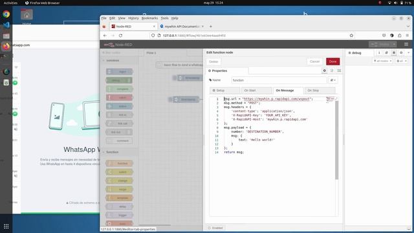Collapse the common palette category
This screenshot has height=233, width=414.
click(119, 60)
